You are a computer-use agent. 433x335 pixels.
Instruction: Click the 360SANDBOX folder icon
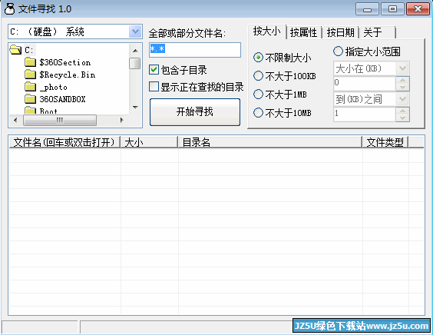(30, 99)
